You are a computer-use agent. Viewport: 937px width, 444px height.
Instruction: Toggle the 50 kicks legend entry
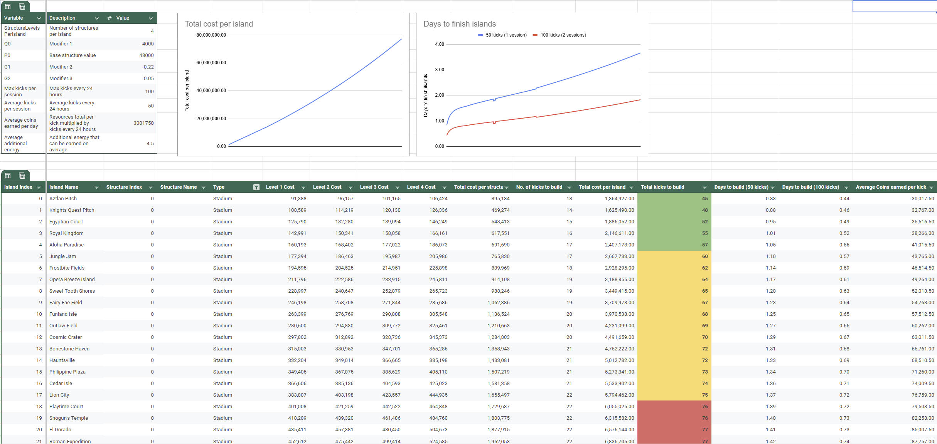pyautogui.click(x=502, y=35)
